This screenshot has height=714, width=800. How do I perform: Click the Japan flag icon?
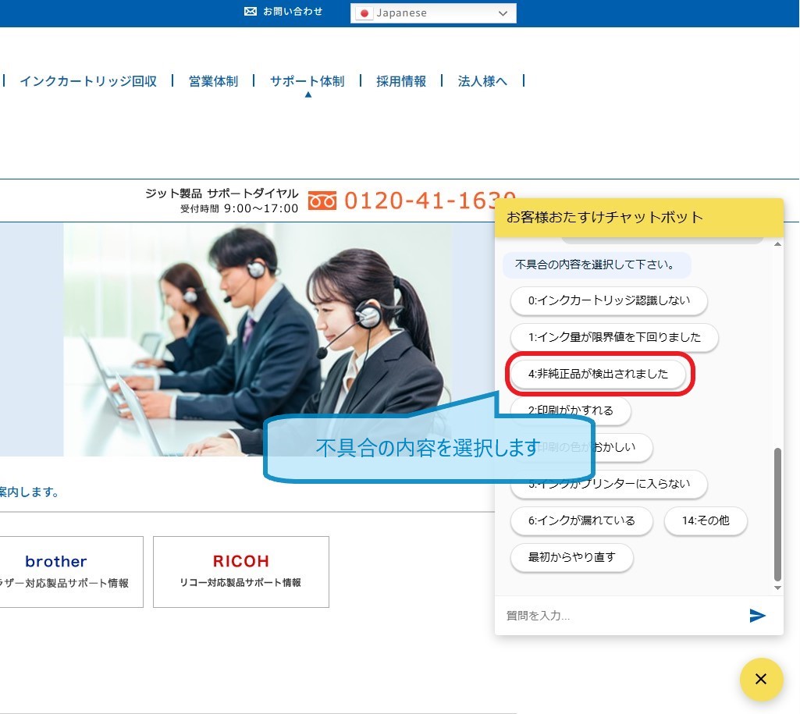364,13
